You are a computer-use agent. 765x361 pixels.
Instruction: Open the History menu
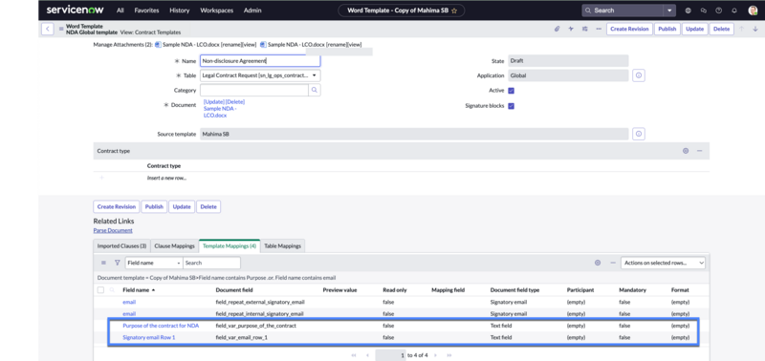pyautogui.click(x=180, y=11)
